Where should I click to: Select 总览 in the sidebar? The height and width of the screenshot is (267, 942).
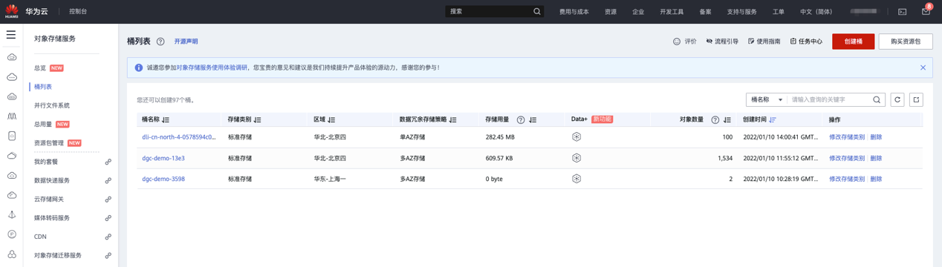[x=40, y=68]
